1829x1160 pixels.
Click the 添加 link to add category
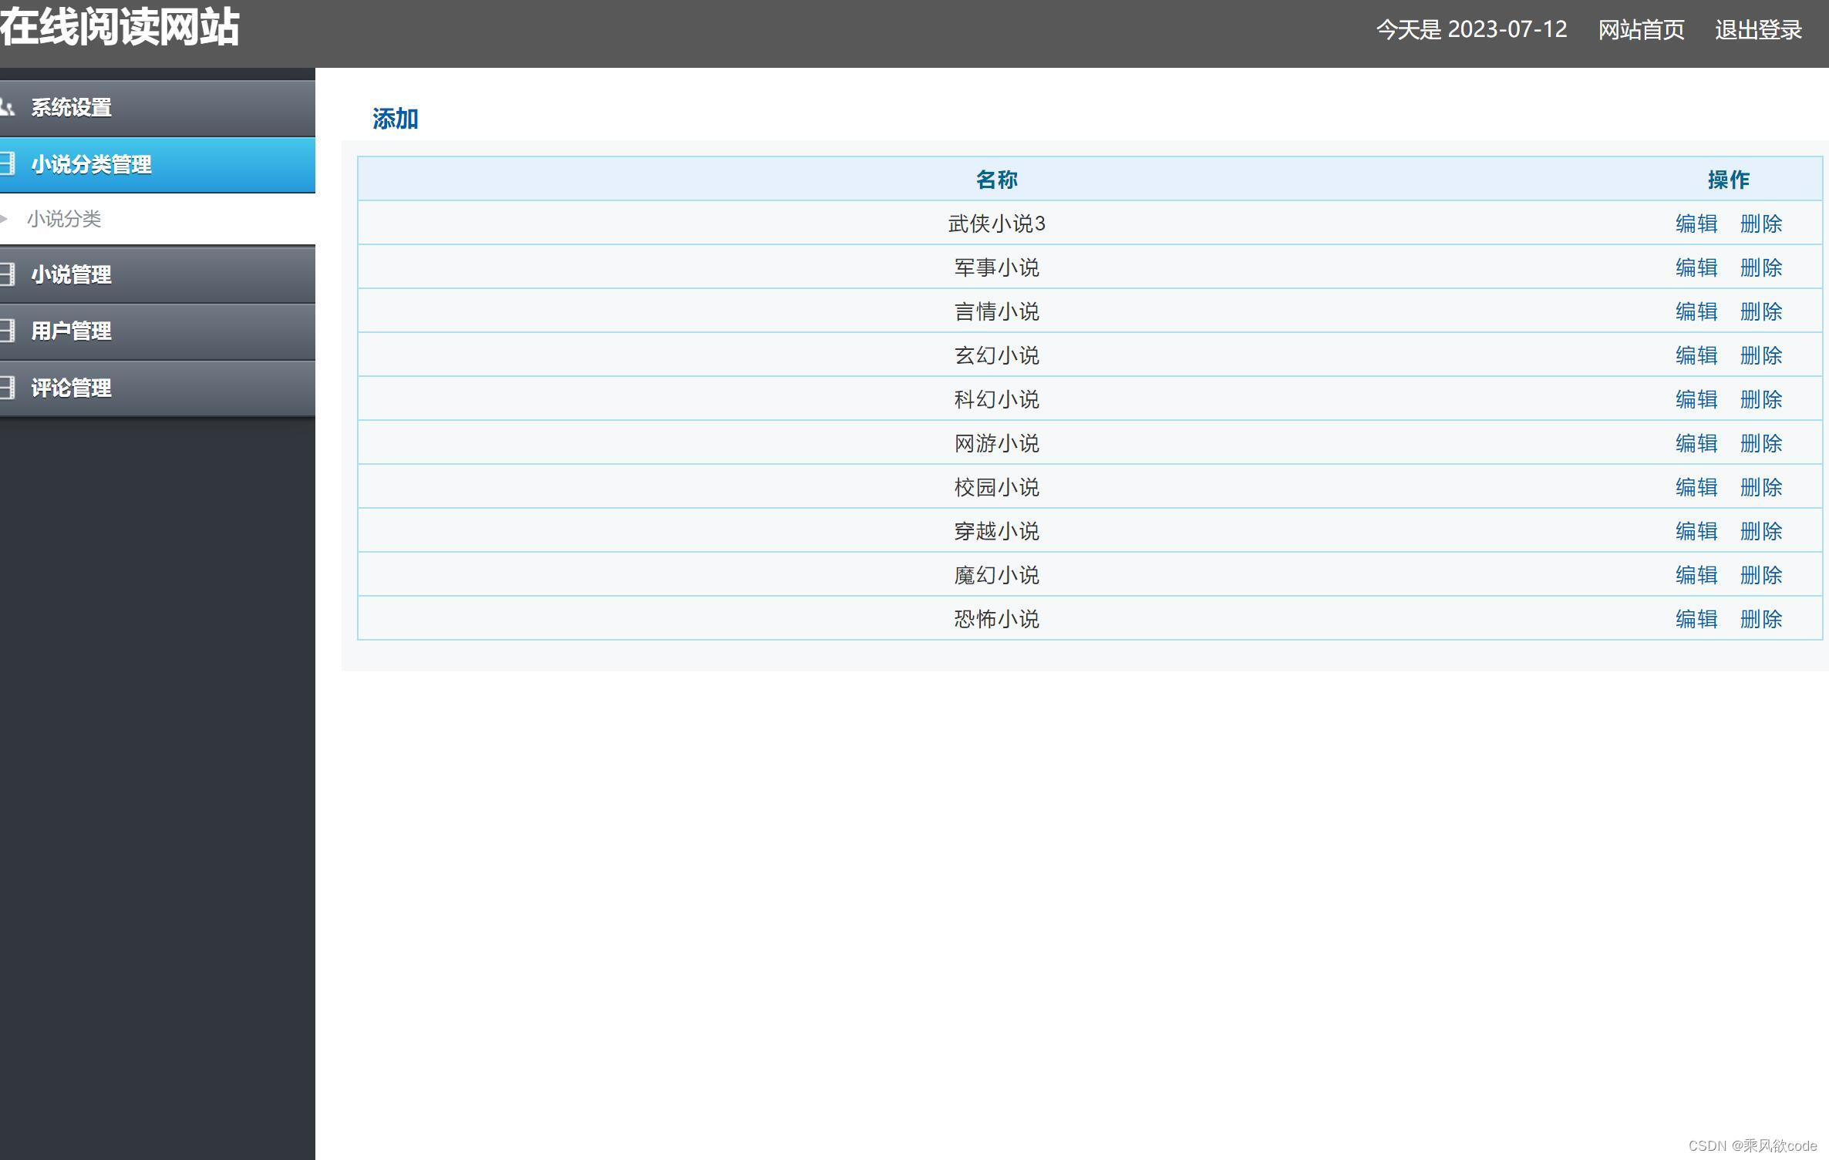point(395,119)
